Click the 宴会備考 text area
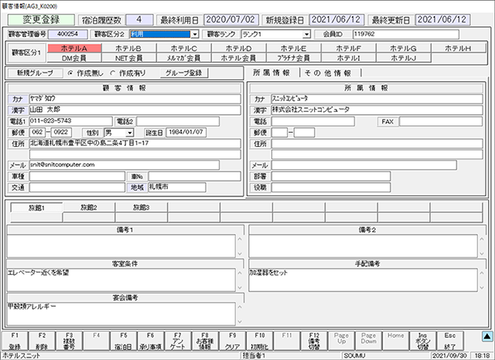This screenshot has height=360, width=495. tap(121, 314)
